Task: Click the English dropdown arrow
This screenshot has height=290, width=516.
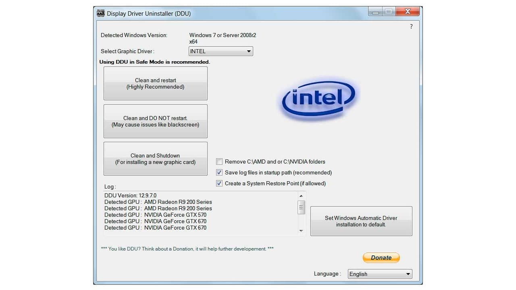Action: pyautogui.click(x=408, y=274)
